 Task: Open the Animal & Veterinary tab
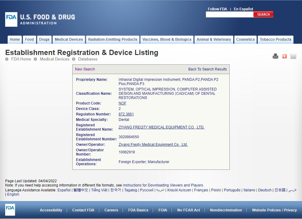tap(214, 39)
